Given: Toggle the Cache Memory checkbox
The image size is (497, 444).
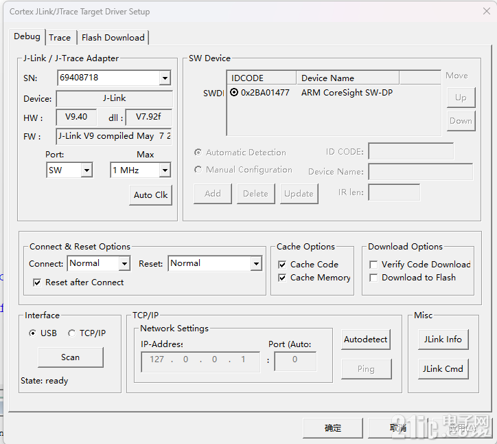Looking at the screenshot, I should [x=282, y=278].
